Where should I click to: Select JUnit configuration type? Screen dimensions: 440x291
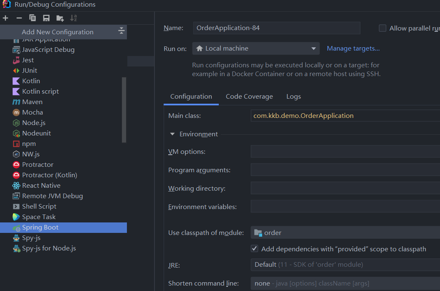pos(63,71)
